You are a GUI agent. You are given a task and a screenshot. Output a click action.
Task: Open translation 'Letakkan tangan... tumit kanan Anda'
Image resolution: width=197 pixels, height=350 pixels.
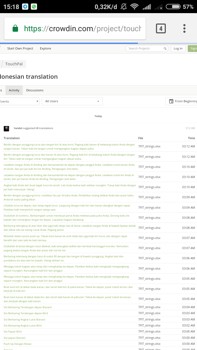pos(69,167)
